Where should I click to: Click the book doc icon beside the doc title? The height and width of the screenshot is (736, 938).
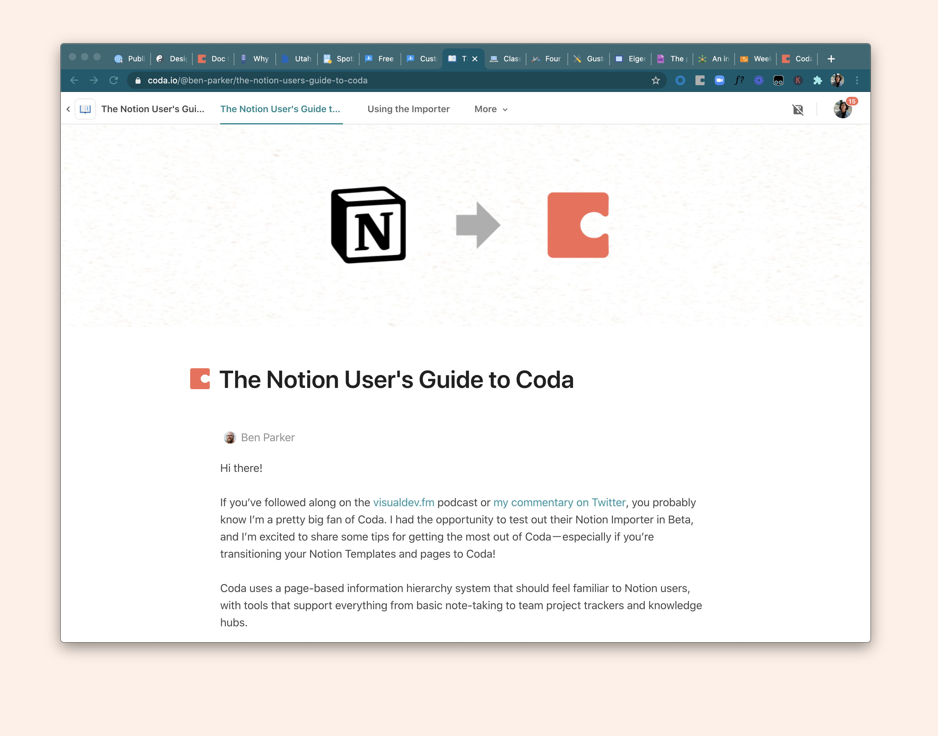[x=85, y=109]
